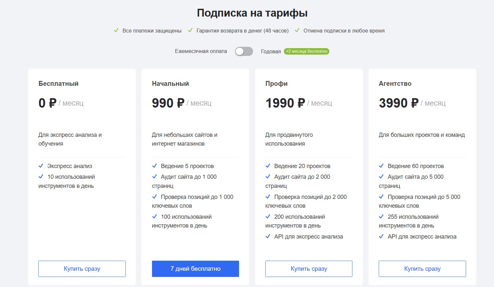Click the 'Ежемесячная оплата' label
Image resolution: width=494 pixels, height=287 pixels.
[201, 51]
